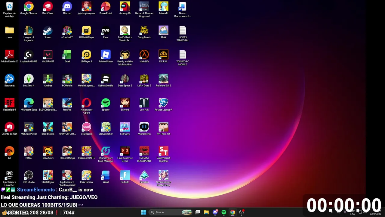Select the Fortnite desktop shortcut
The width and height of the screenshot is (385, 217).
click(x=125, y=177)
